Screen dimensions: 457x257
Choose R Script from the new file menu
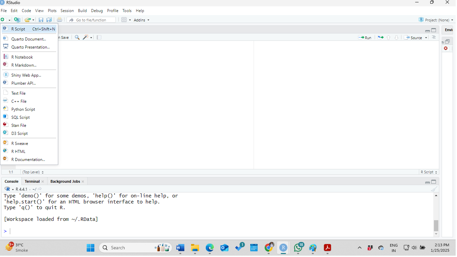pyautogui.click(x=29, y=29)
